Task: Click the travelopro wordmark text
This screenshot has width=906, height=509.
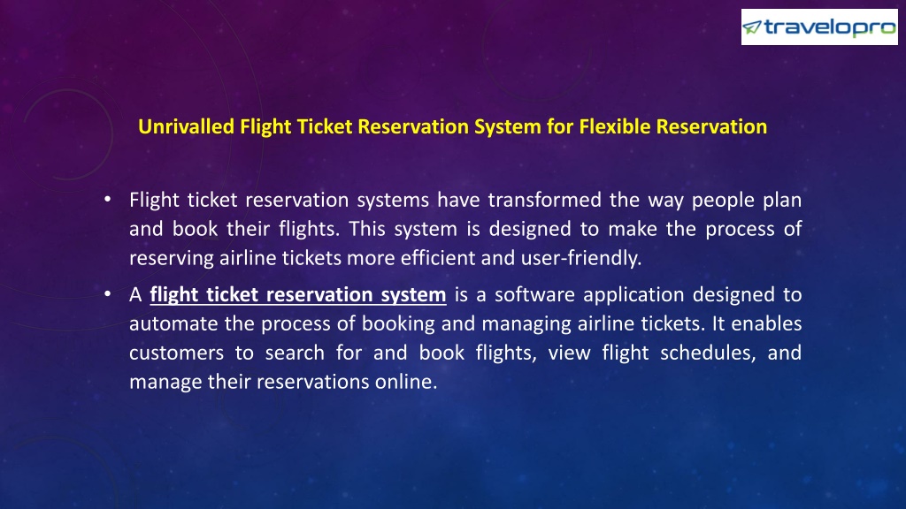Action: point(830,27)
